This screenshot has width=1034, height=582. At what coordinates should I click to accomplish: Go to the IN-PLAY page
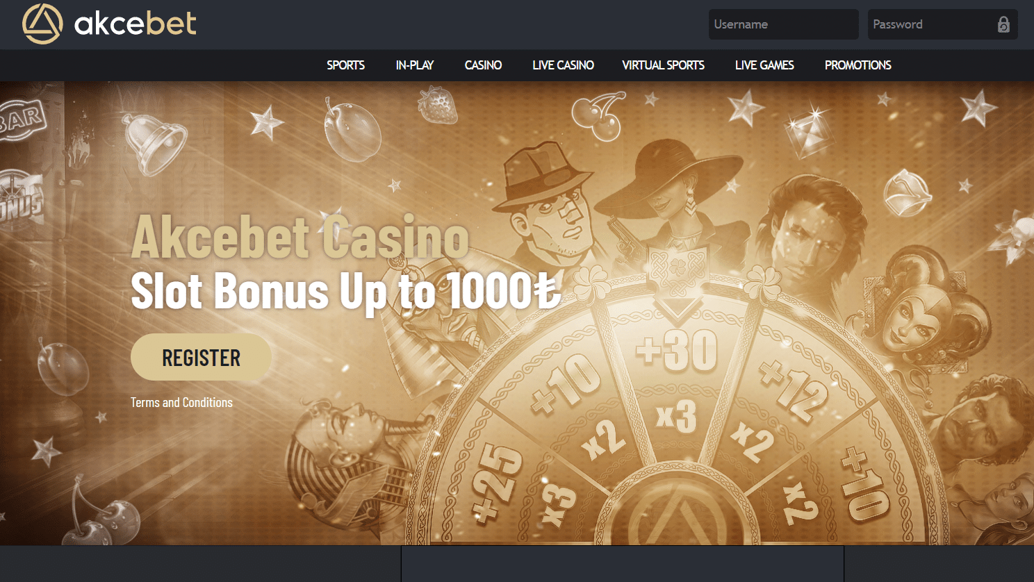[x=414, y=65]
